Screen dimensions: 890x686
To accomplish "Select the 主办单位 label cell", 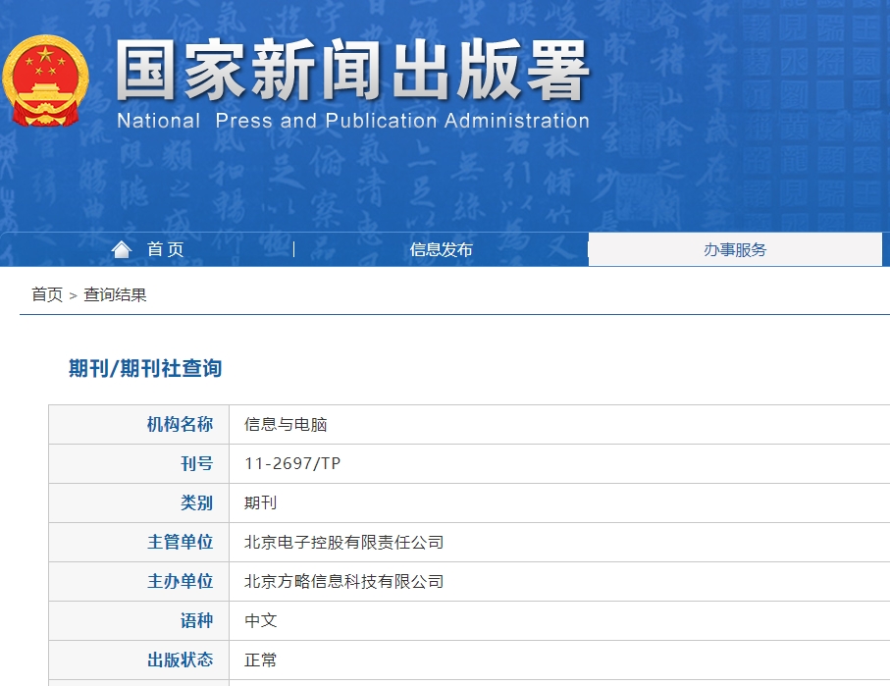I will [139, 581].
